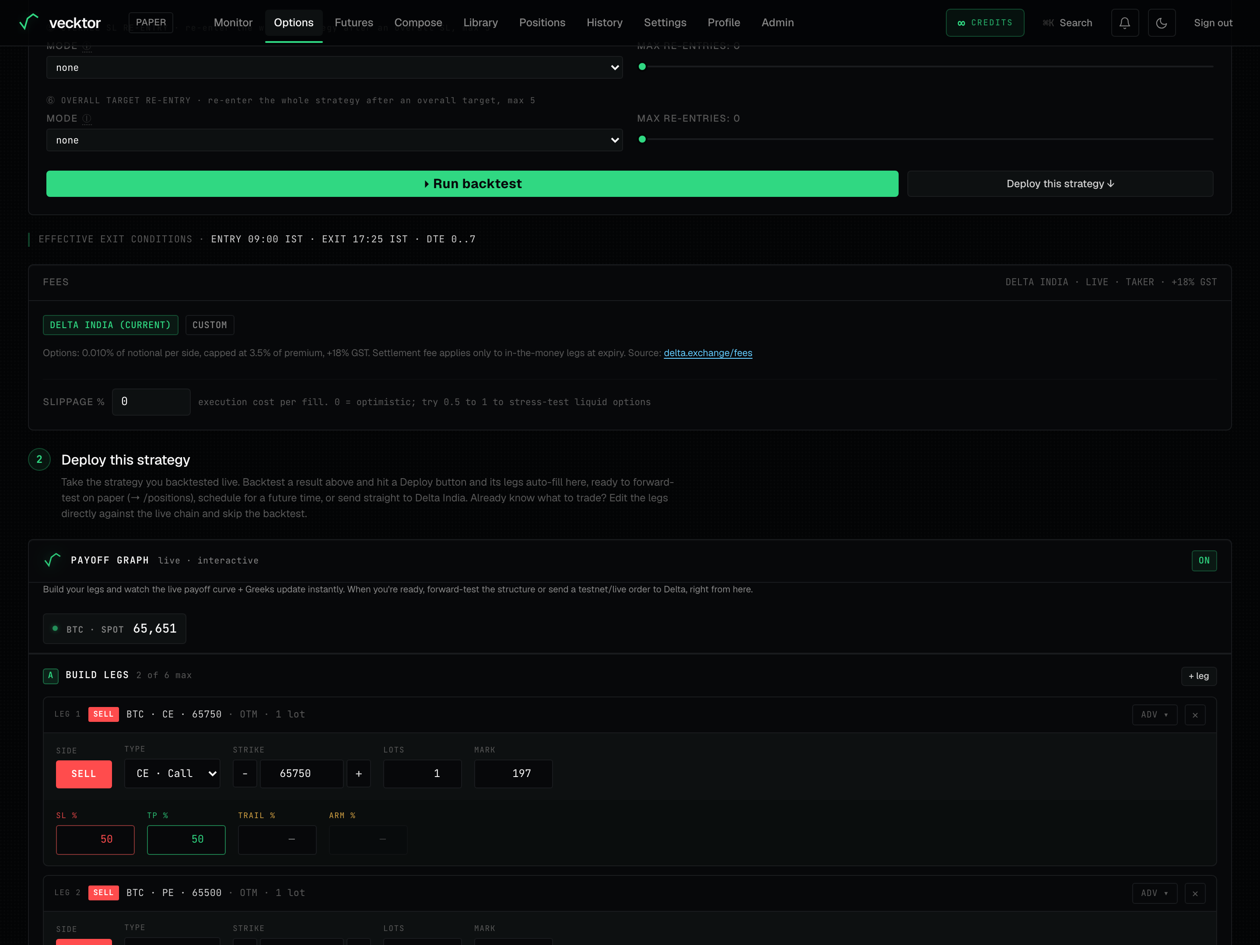Viewport: 1260px width, 945px height.
Task: Open the History tab
Action: click(x=604, y=23)
